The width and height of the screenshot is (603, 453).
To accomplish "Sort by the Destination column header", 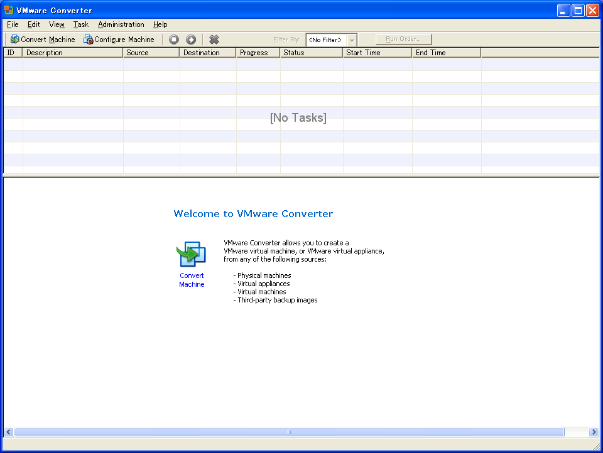I will pyautogui.click(x=208, y=53).
